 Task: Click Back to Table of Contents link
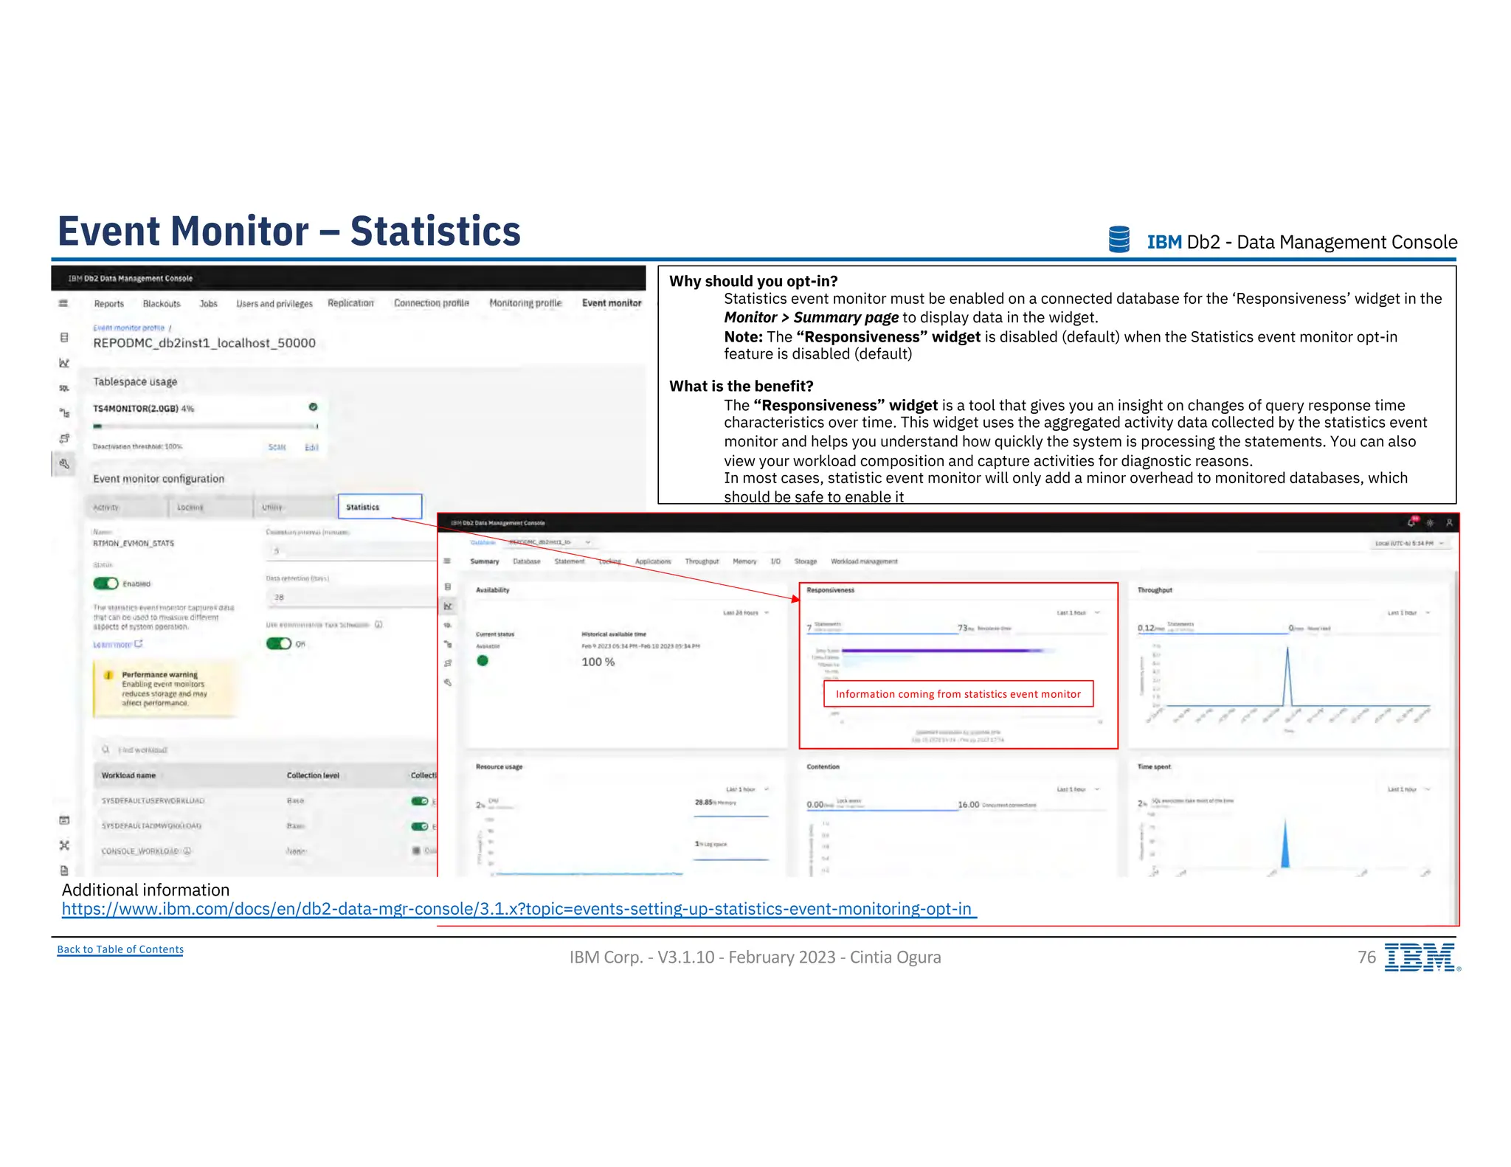click(120, 949)
